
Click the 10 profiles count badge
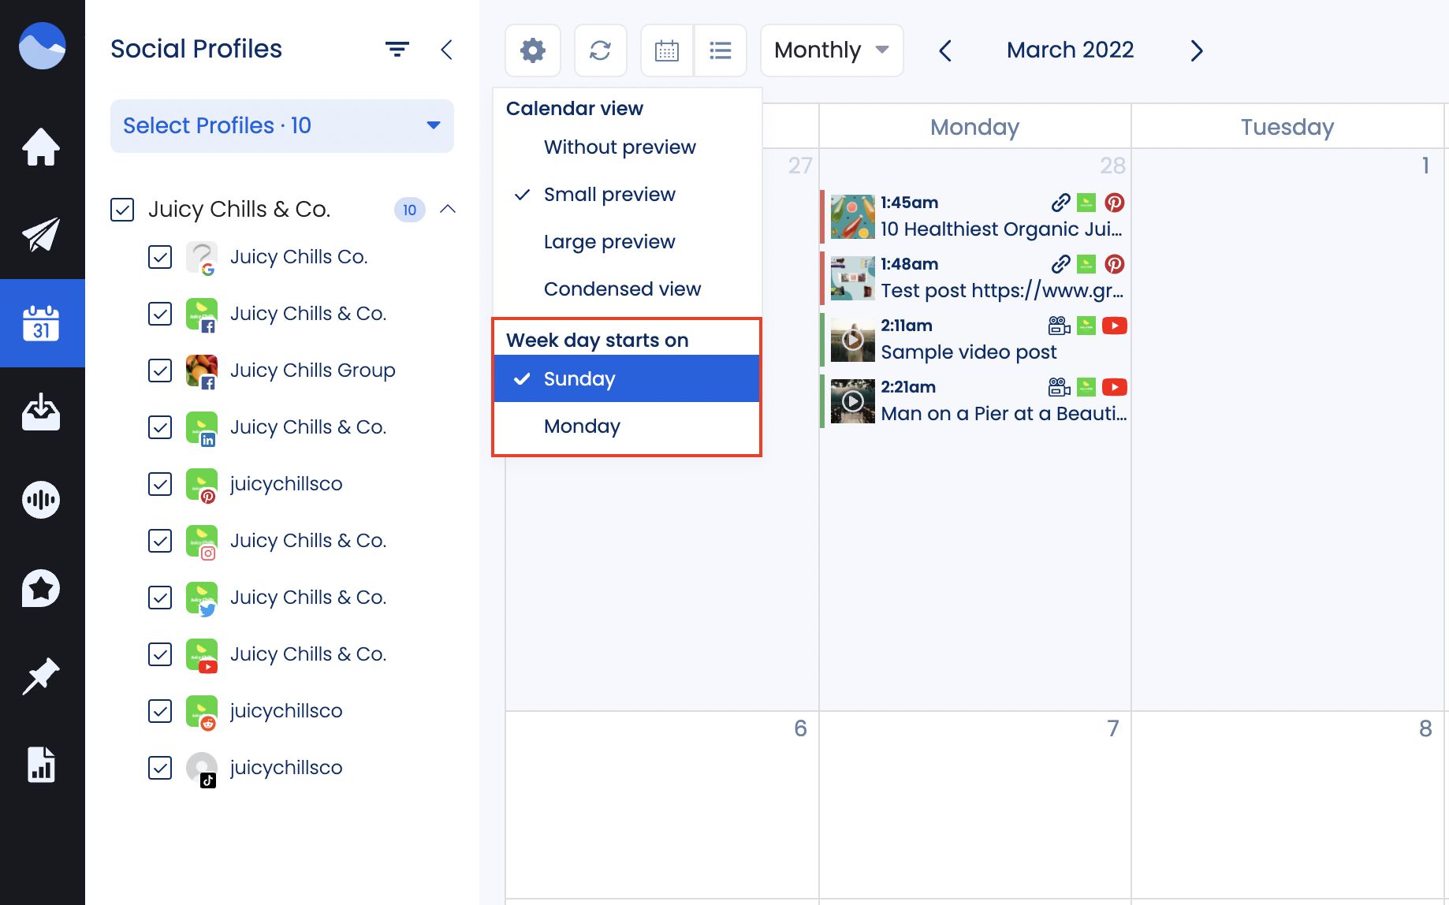tap(410, 210)
